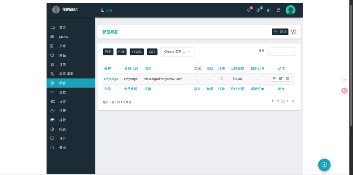Click 下一页 next page
Viewport: 353px width, 175px height.
pos(290,101)
